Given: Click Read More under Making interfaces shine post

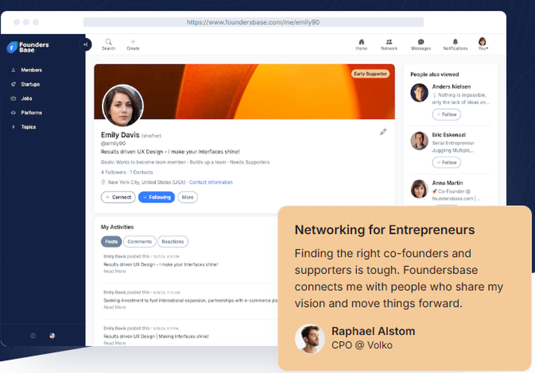Looking at the screenshot, I should click(x=114, y=343).
